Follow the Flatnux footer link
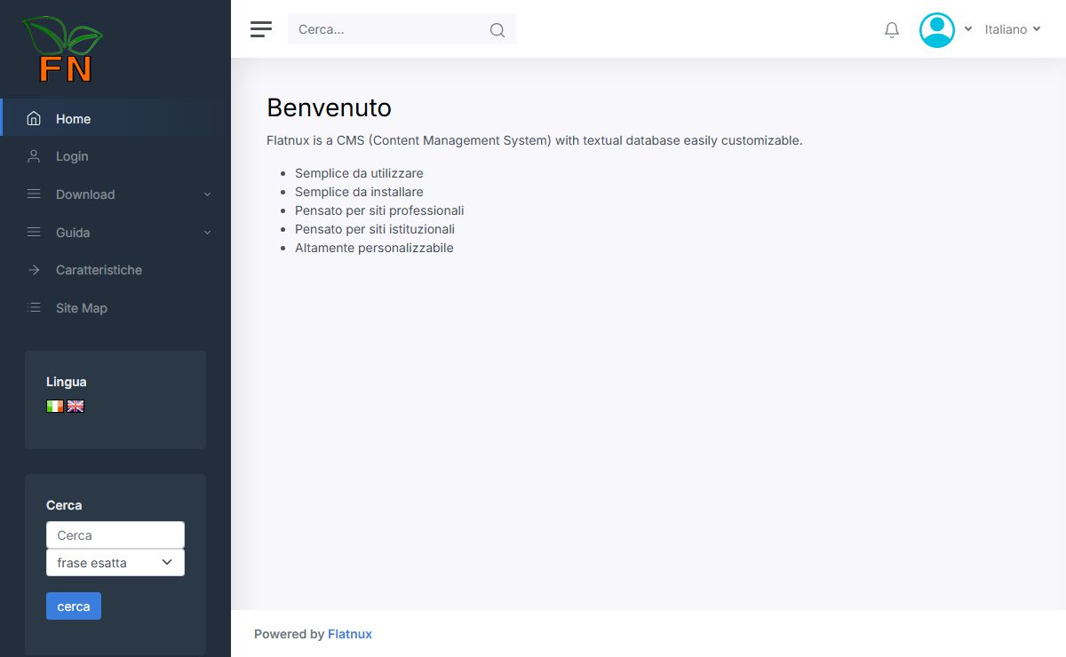1066x657 pixels. coord(350,634)
